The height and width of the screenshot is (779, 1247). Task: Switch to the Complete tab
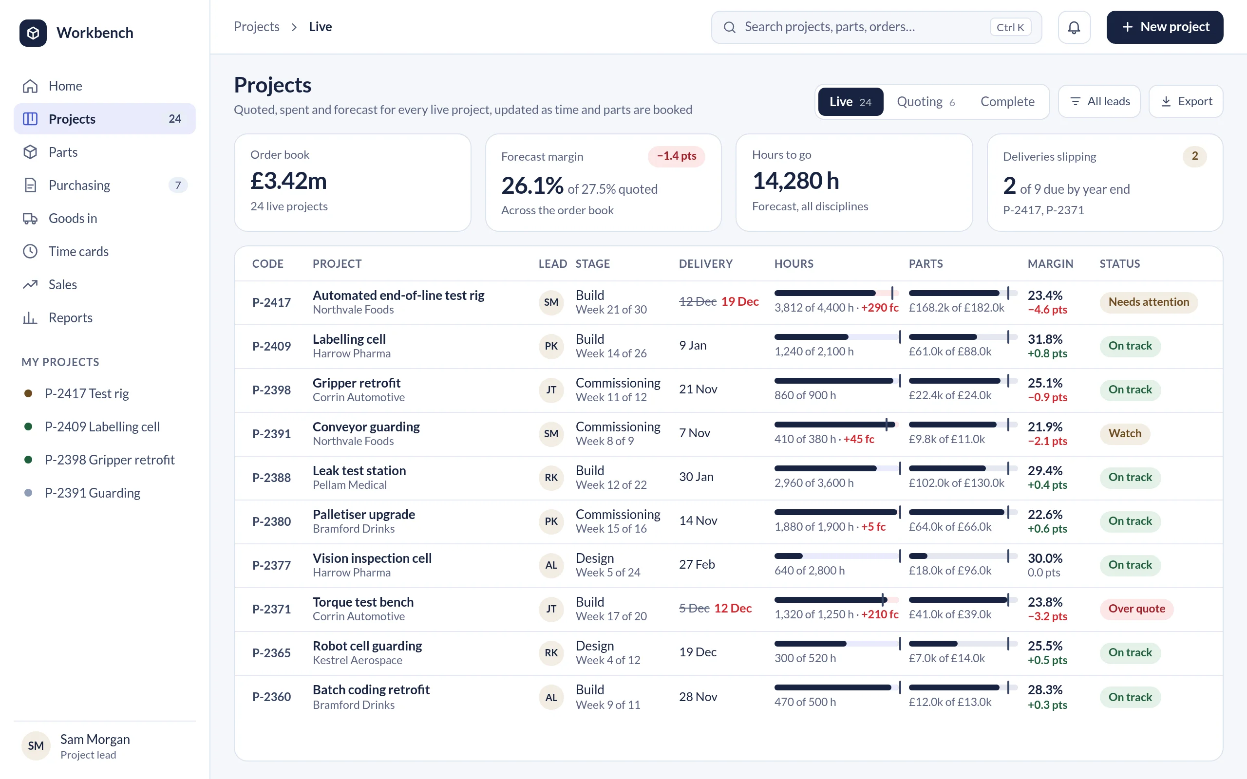1007,101
